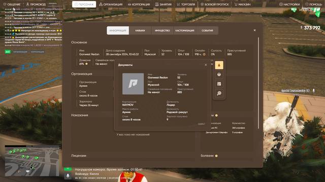Viewport: 325px width, 182px height.
Task: Click the Наказания section heading
Action: 80,115
